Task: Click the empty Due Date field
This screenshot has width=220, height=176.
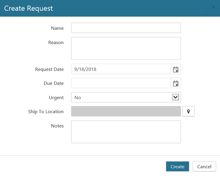Action: 121,83
